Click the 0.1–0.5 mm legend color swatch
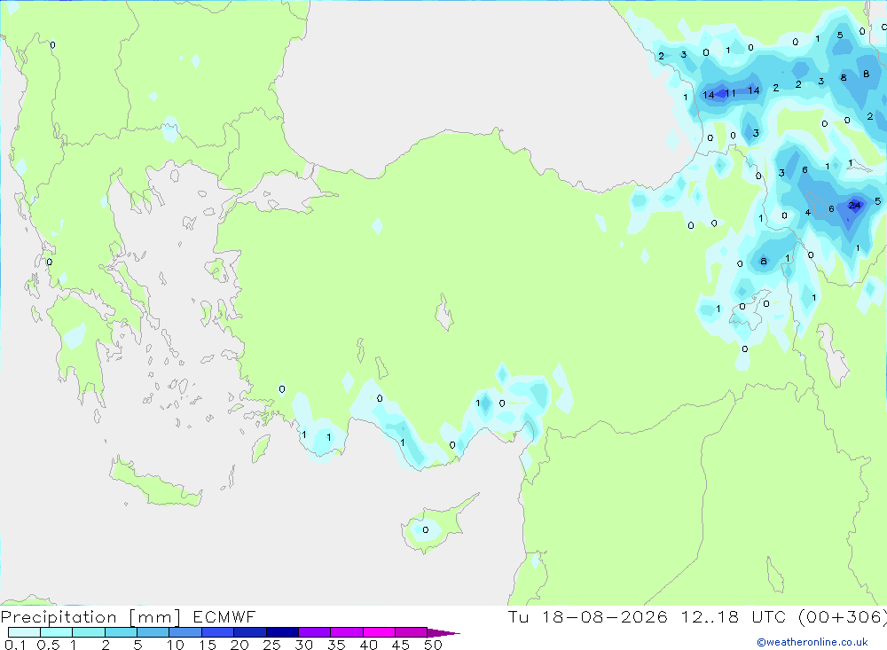Image resolution: width=887 pixels, height=650 pixels. point(24,632)
